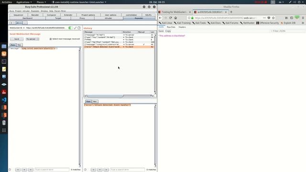Switch to the Raw view in message editor
Viewport: 306px width, 172px height.
[13, 45]
